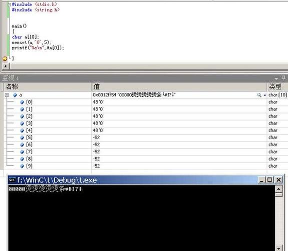Click the cube icon next to [9]
Viewport: 288px width, 251px height.
click(22, 166)
